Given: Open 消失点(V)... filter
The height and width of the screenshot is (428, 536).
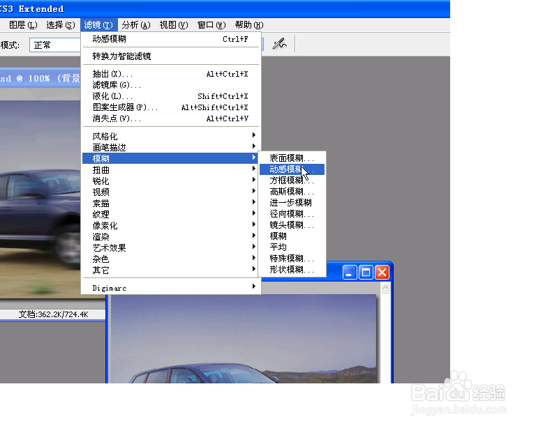Looking at the screenshot, I should coord(170,119).
